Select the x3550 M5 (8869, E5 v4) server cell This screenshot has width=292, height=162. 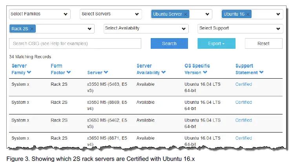click(x=107, y=105)
